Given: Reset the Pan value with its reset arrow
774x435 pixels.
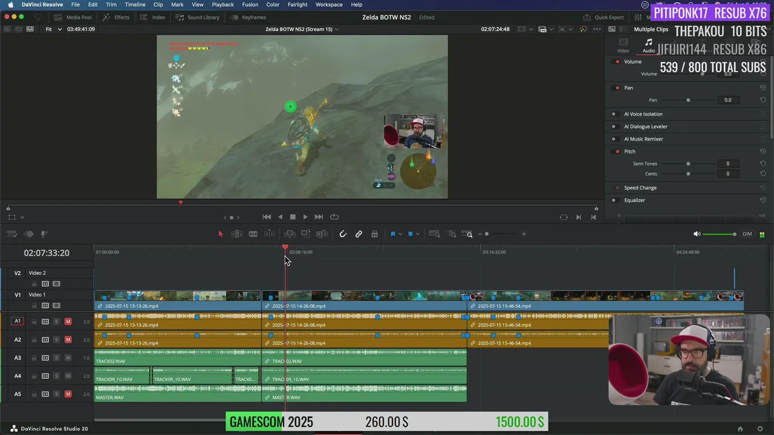Looking at the screenshot, I should coord(763,100).
